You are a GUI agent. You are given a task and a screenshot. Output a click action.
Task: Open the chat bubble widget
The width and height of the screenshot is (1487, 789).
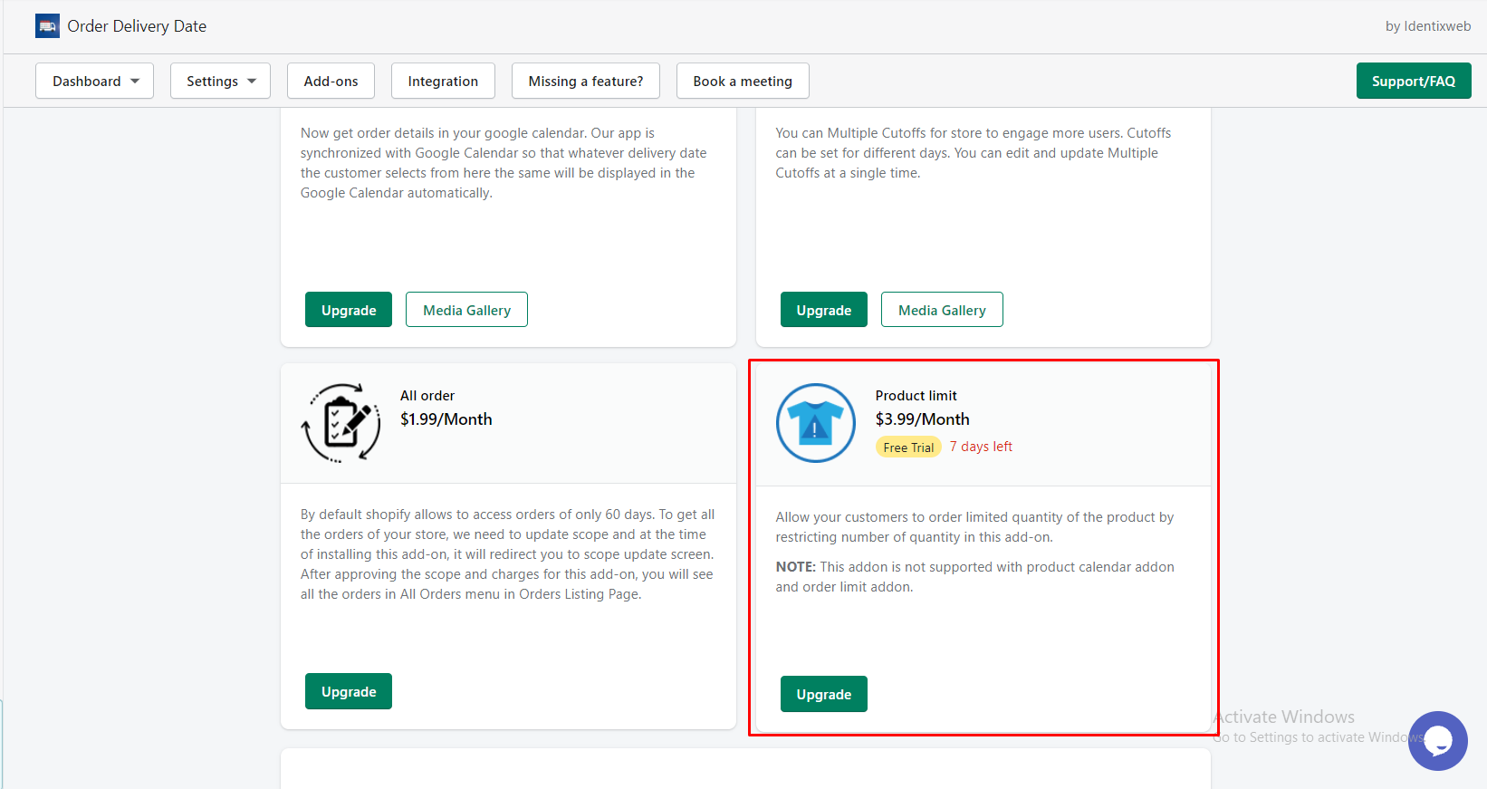[x=1437, y=740]
